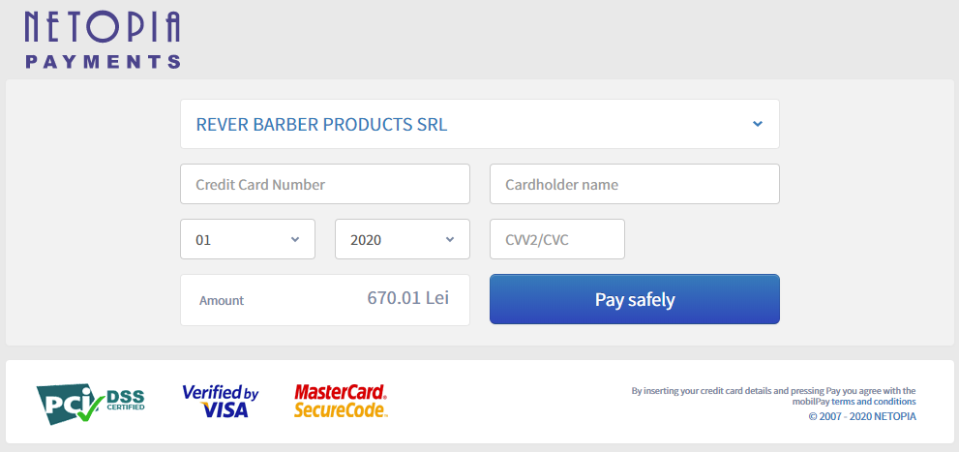Click the agreement notice about inserting card details
The height and width of the screenshot is (452, 959).
772,391
